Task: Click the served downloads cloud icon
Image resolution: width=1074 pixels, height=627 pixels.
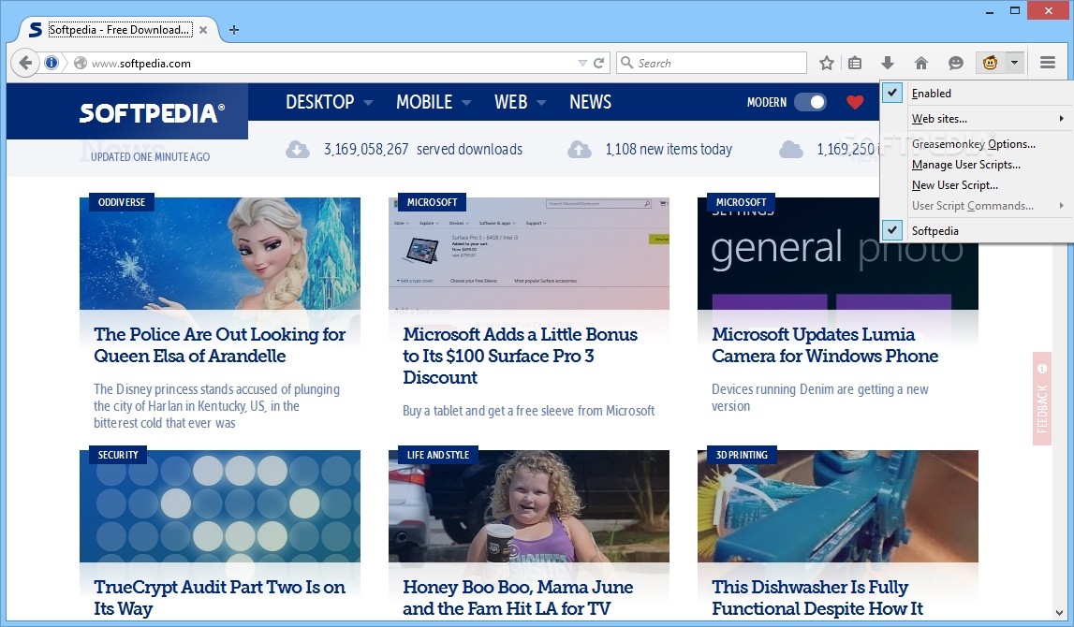Action: click(x=298, y=149)
